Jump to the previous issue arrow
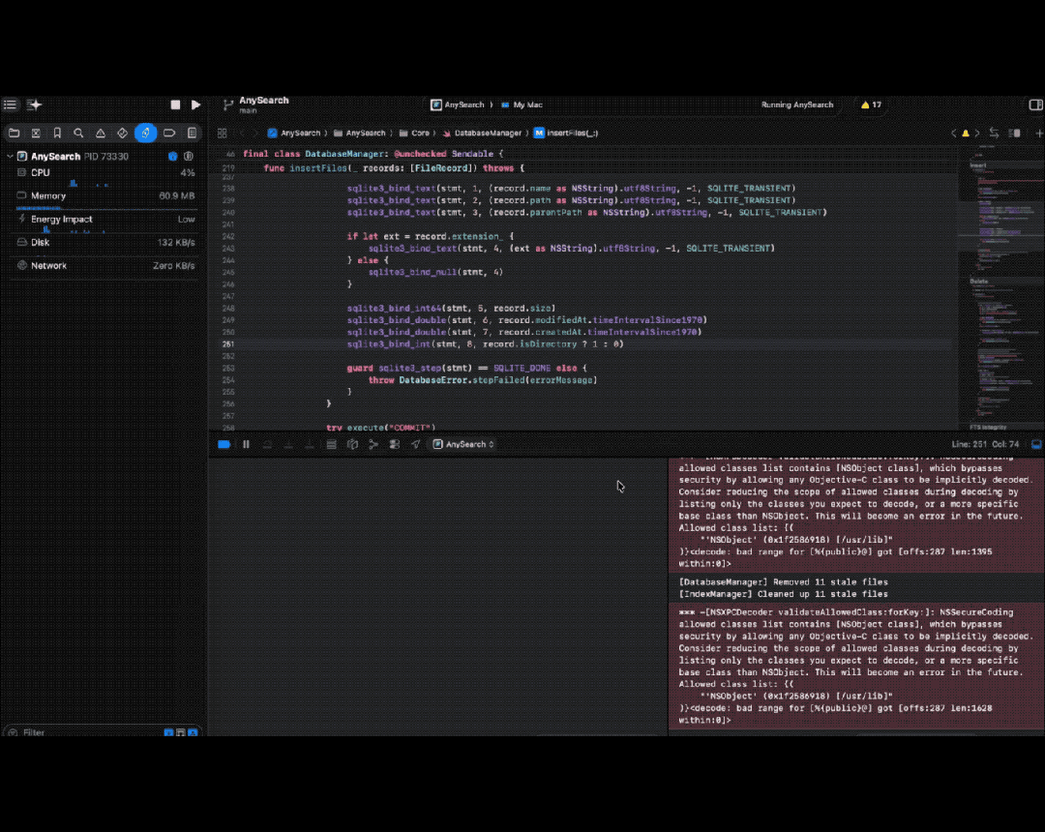The height and width of the screenshot is (832, 1045). click(954, 134)
